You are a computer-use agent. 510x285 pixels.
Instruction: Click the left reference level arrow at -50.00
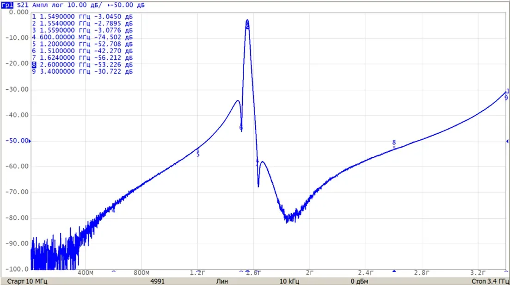click(30, 141)
